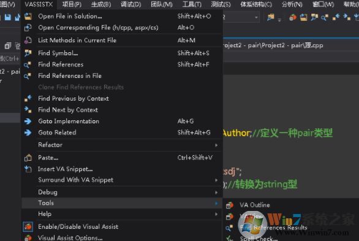Screen dimensions: 359x241
Task: Click the Open File in Solution icon
Action: pos(28,17)
